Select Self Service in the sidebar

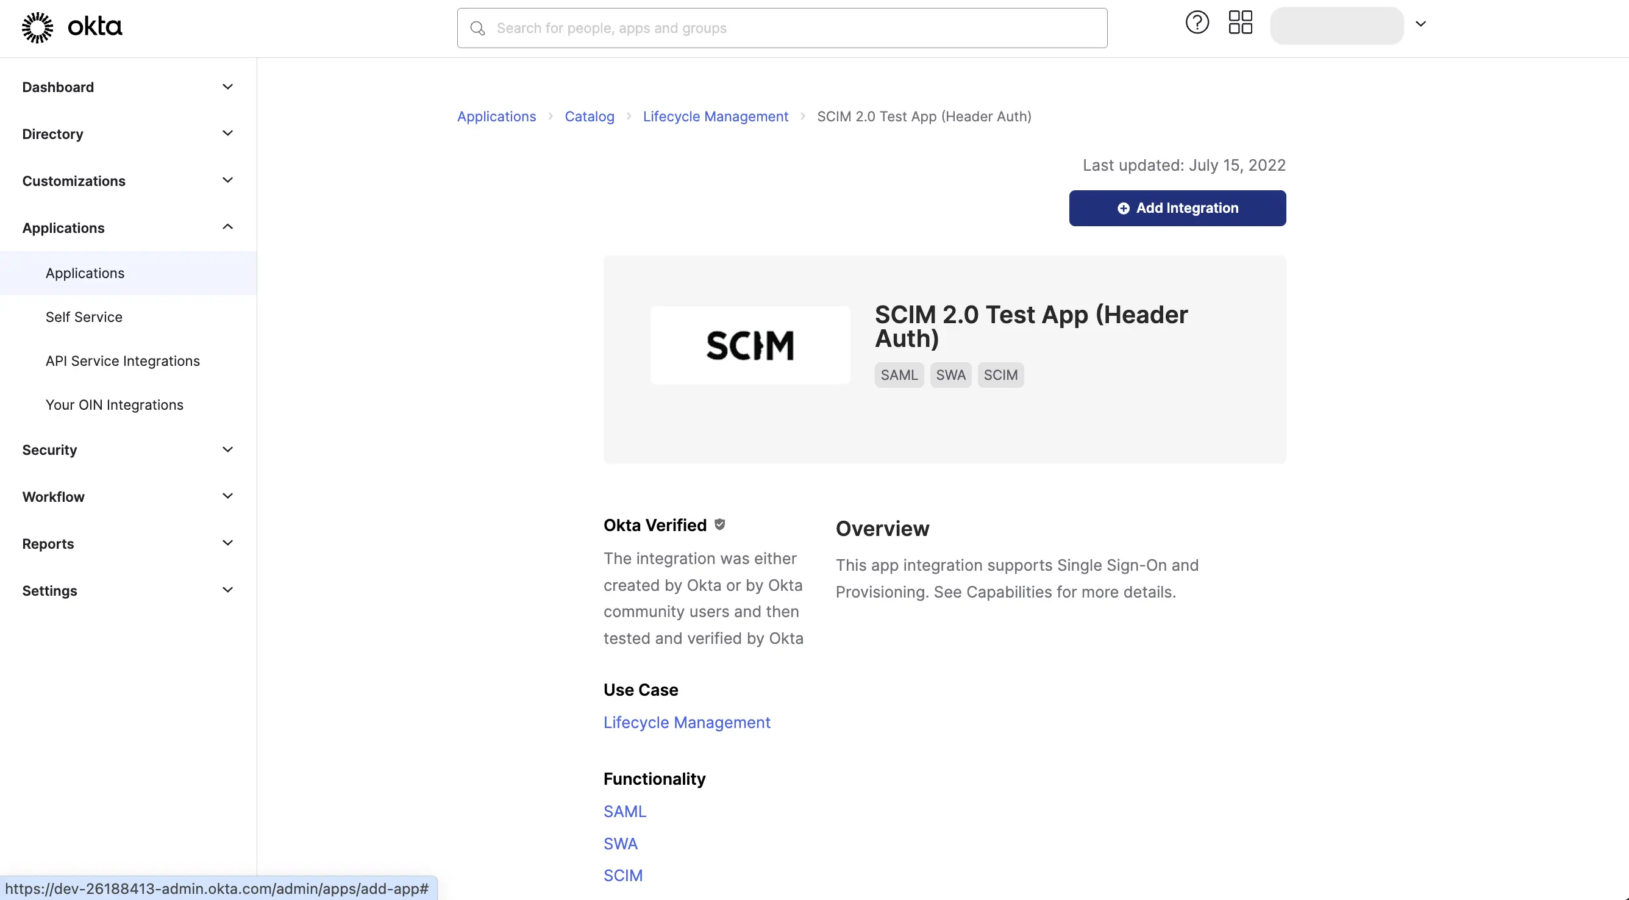[84, 316]
